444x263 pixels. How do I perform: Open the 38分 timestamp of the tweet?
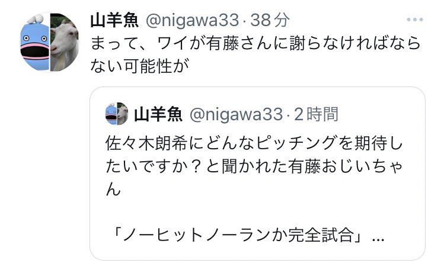[270, 20]
